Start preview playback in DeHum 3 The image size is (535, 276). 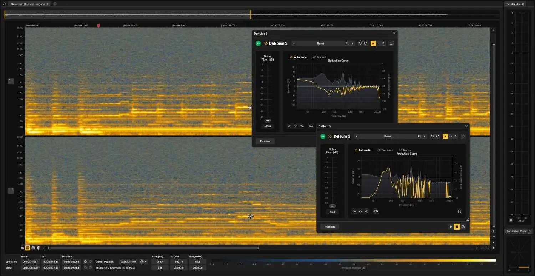click(x=451, y=227)
